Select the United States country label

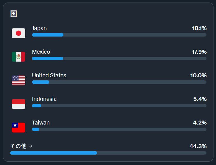coord(49,75)
